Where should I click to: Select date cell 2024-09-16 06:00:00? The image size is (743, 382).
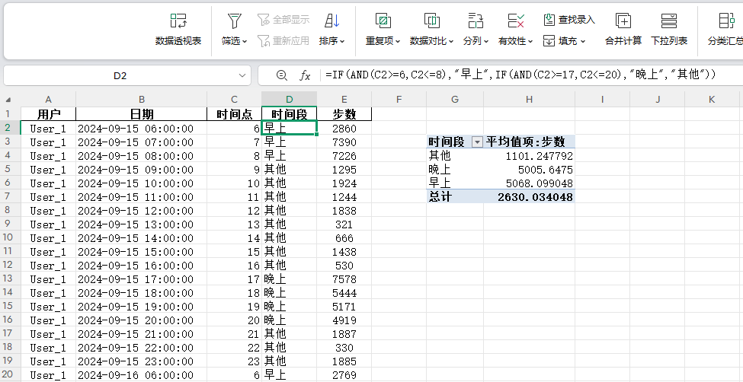[141, 375]
